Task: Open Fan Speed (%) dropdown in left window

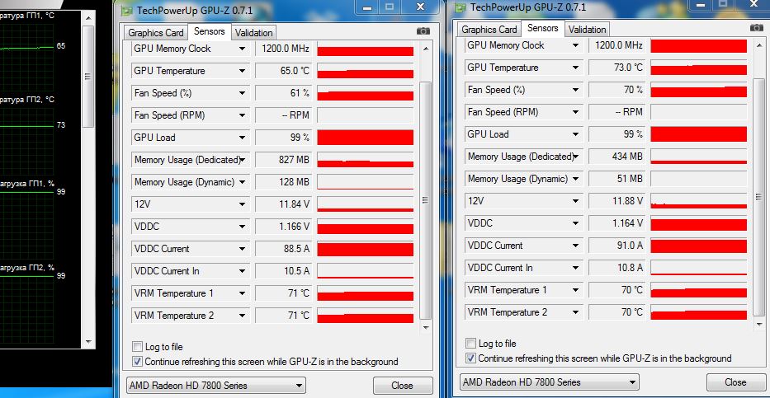Action: (242, 93)
